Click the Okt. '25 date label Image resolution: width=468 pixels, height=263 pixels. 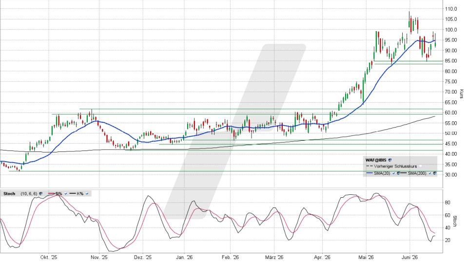(x=49, y=257)
